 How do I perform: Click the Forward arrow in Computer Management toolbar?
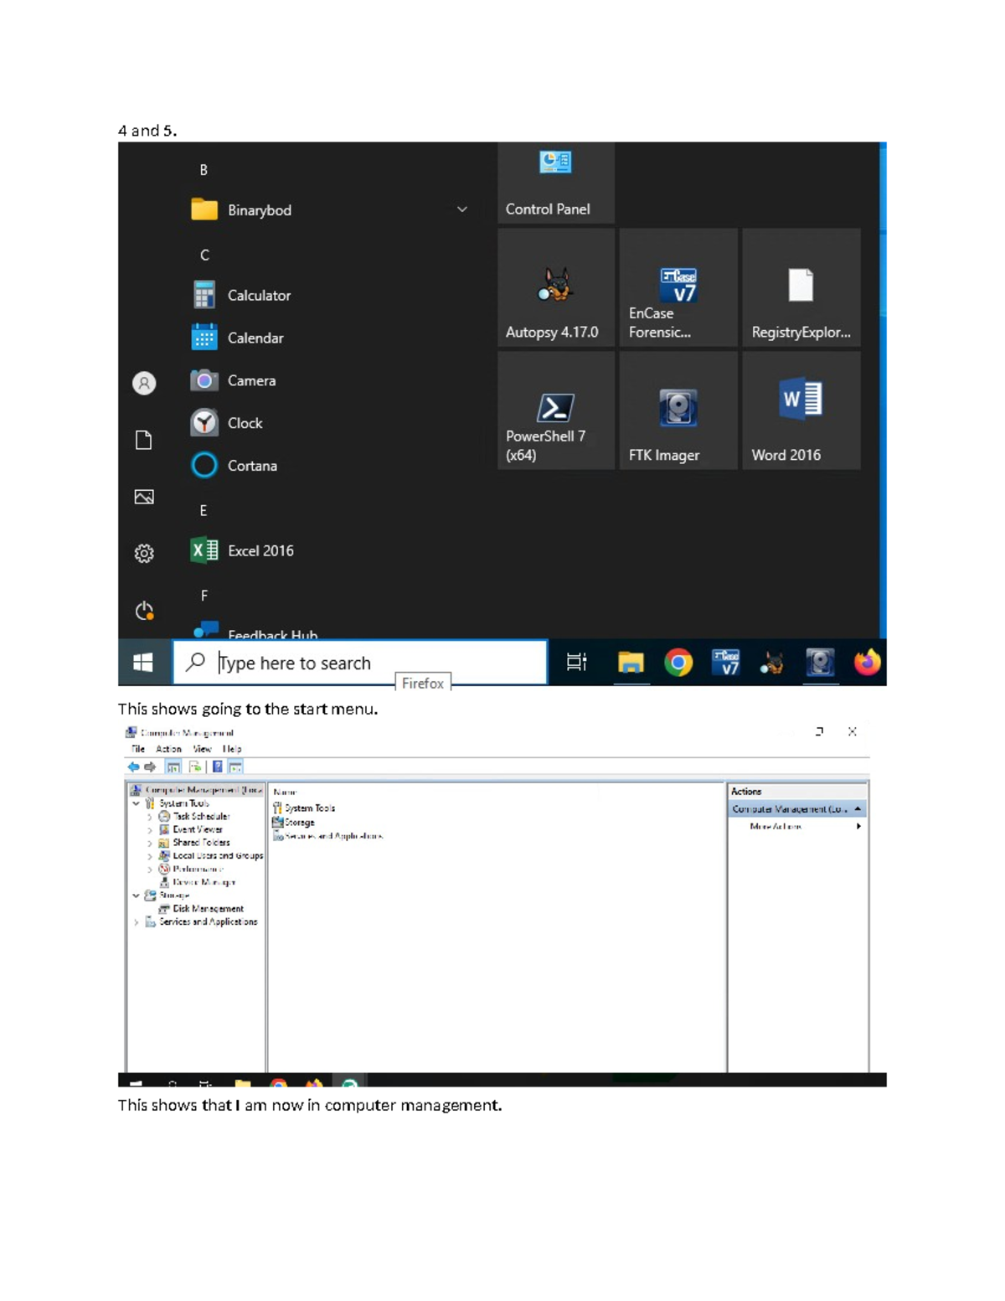point(150,767)
